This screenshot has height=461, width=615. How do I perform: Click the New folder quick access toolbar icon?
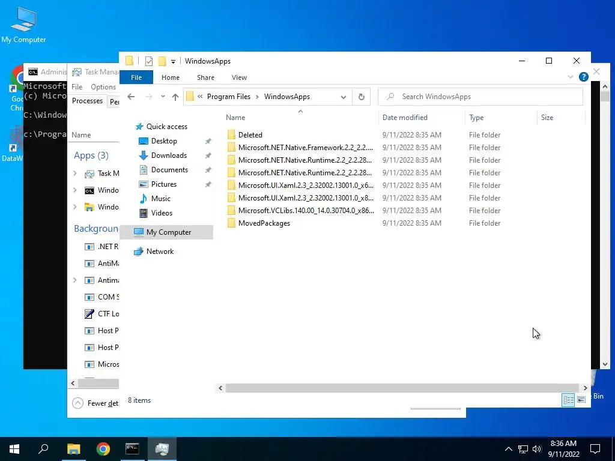162,61
